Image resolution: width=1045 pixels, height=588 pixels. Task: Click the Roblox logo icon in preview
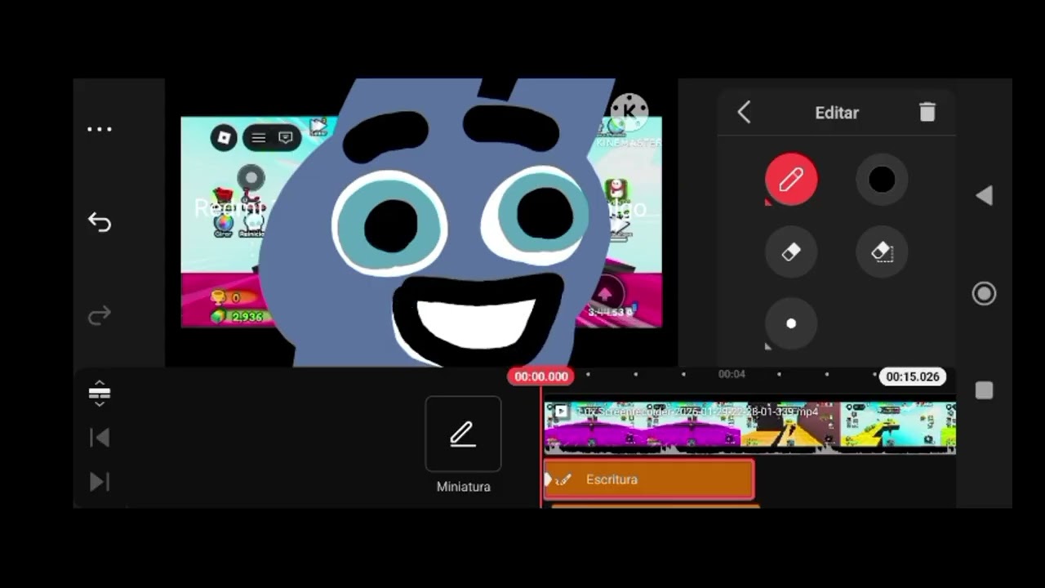click(225, 138)
